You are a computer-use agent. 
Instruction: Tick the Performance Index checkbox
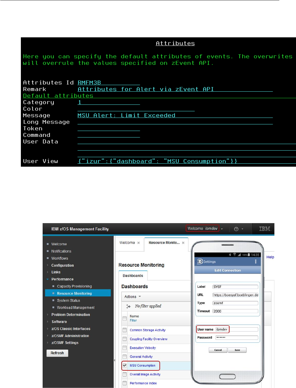[125, 383]
